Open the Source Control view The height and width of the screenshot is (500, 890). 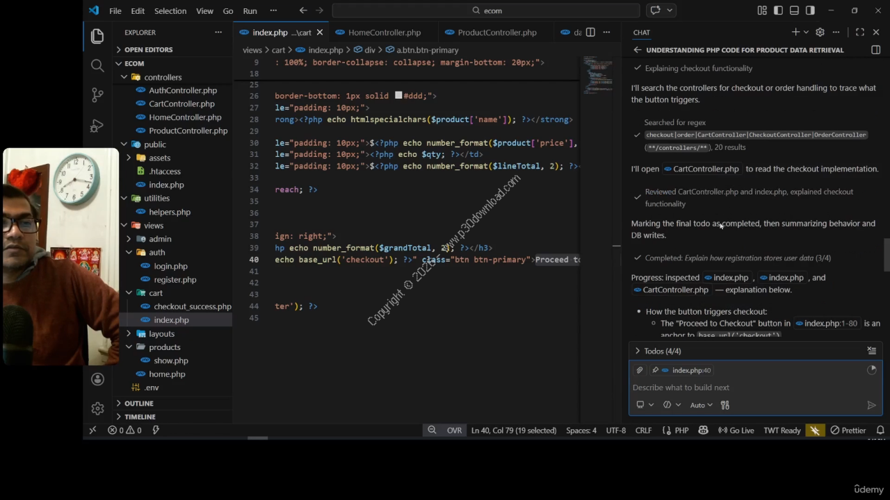click(97, 95)
